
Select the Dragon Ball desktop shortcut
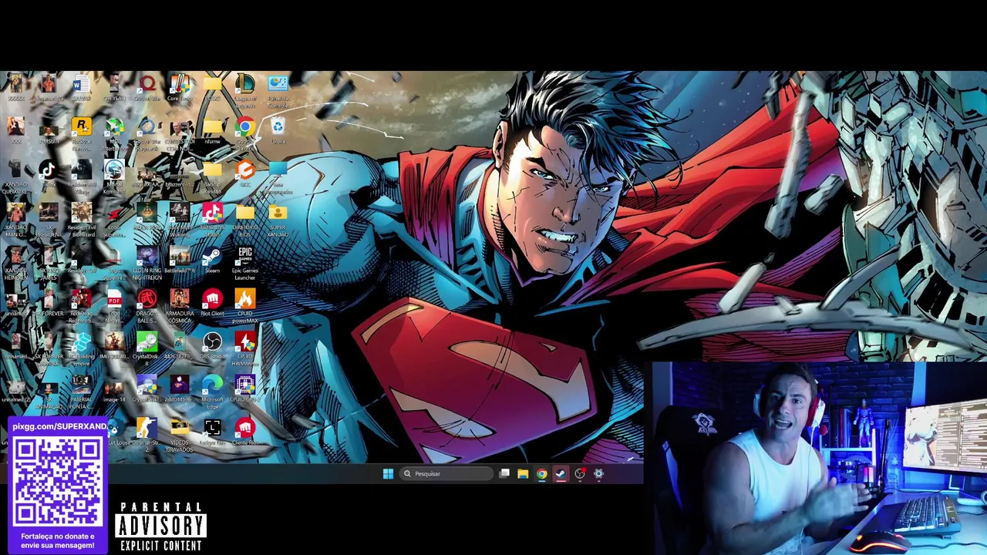[x=147, y=307]
